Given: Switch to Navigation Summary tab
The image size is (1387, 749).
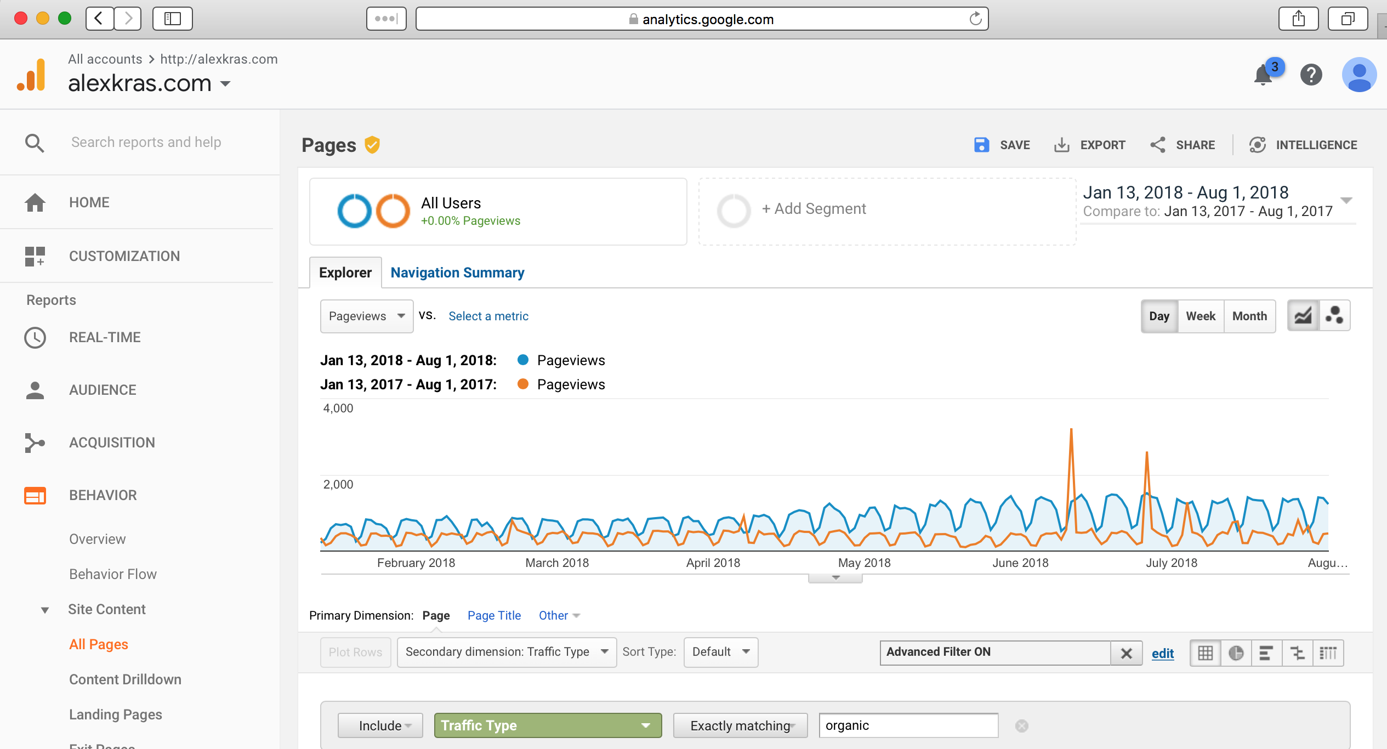Looking at the screenshot, I should [457, 273].
